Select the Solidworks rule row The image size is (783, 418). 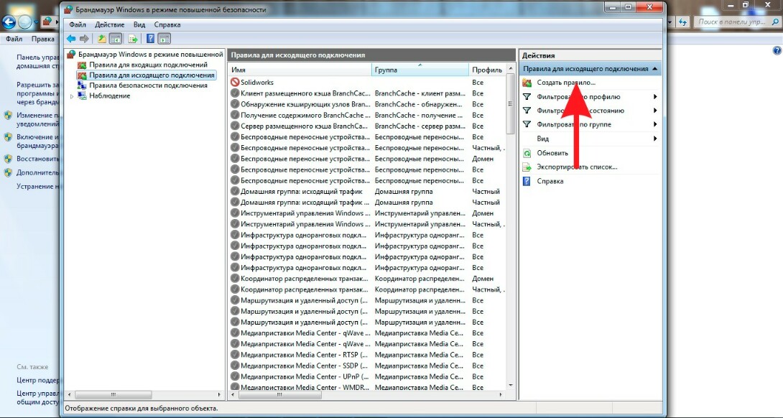tap(367, 82)
